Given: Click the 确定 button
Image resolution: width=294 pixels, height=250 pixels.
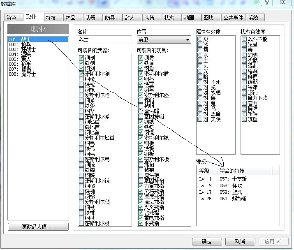Looking at the screenshot, I should tap(207, 241).
